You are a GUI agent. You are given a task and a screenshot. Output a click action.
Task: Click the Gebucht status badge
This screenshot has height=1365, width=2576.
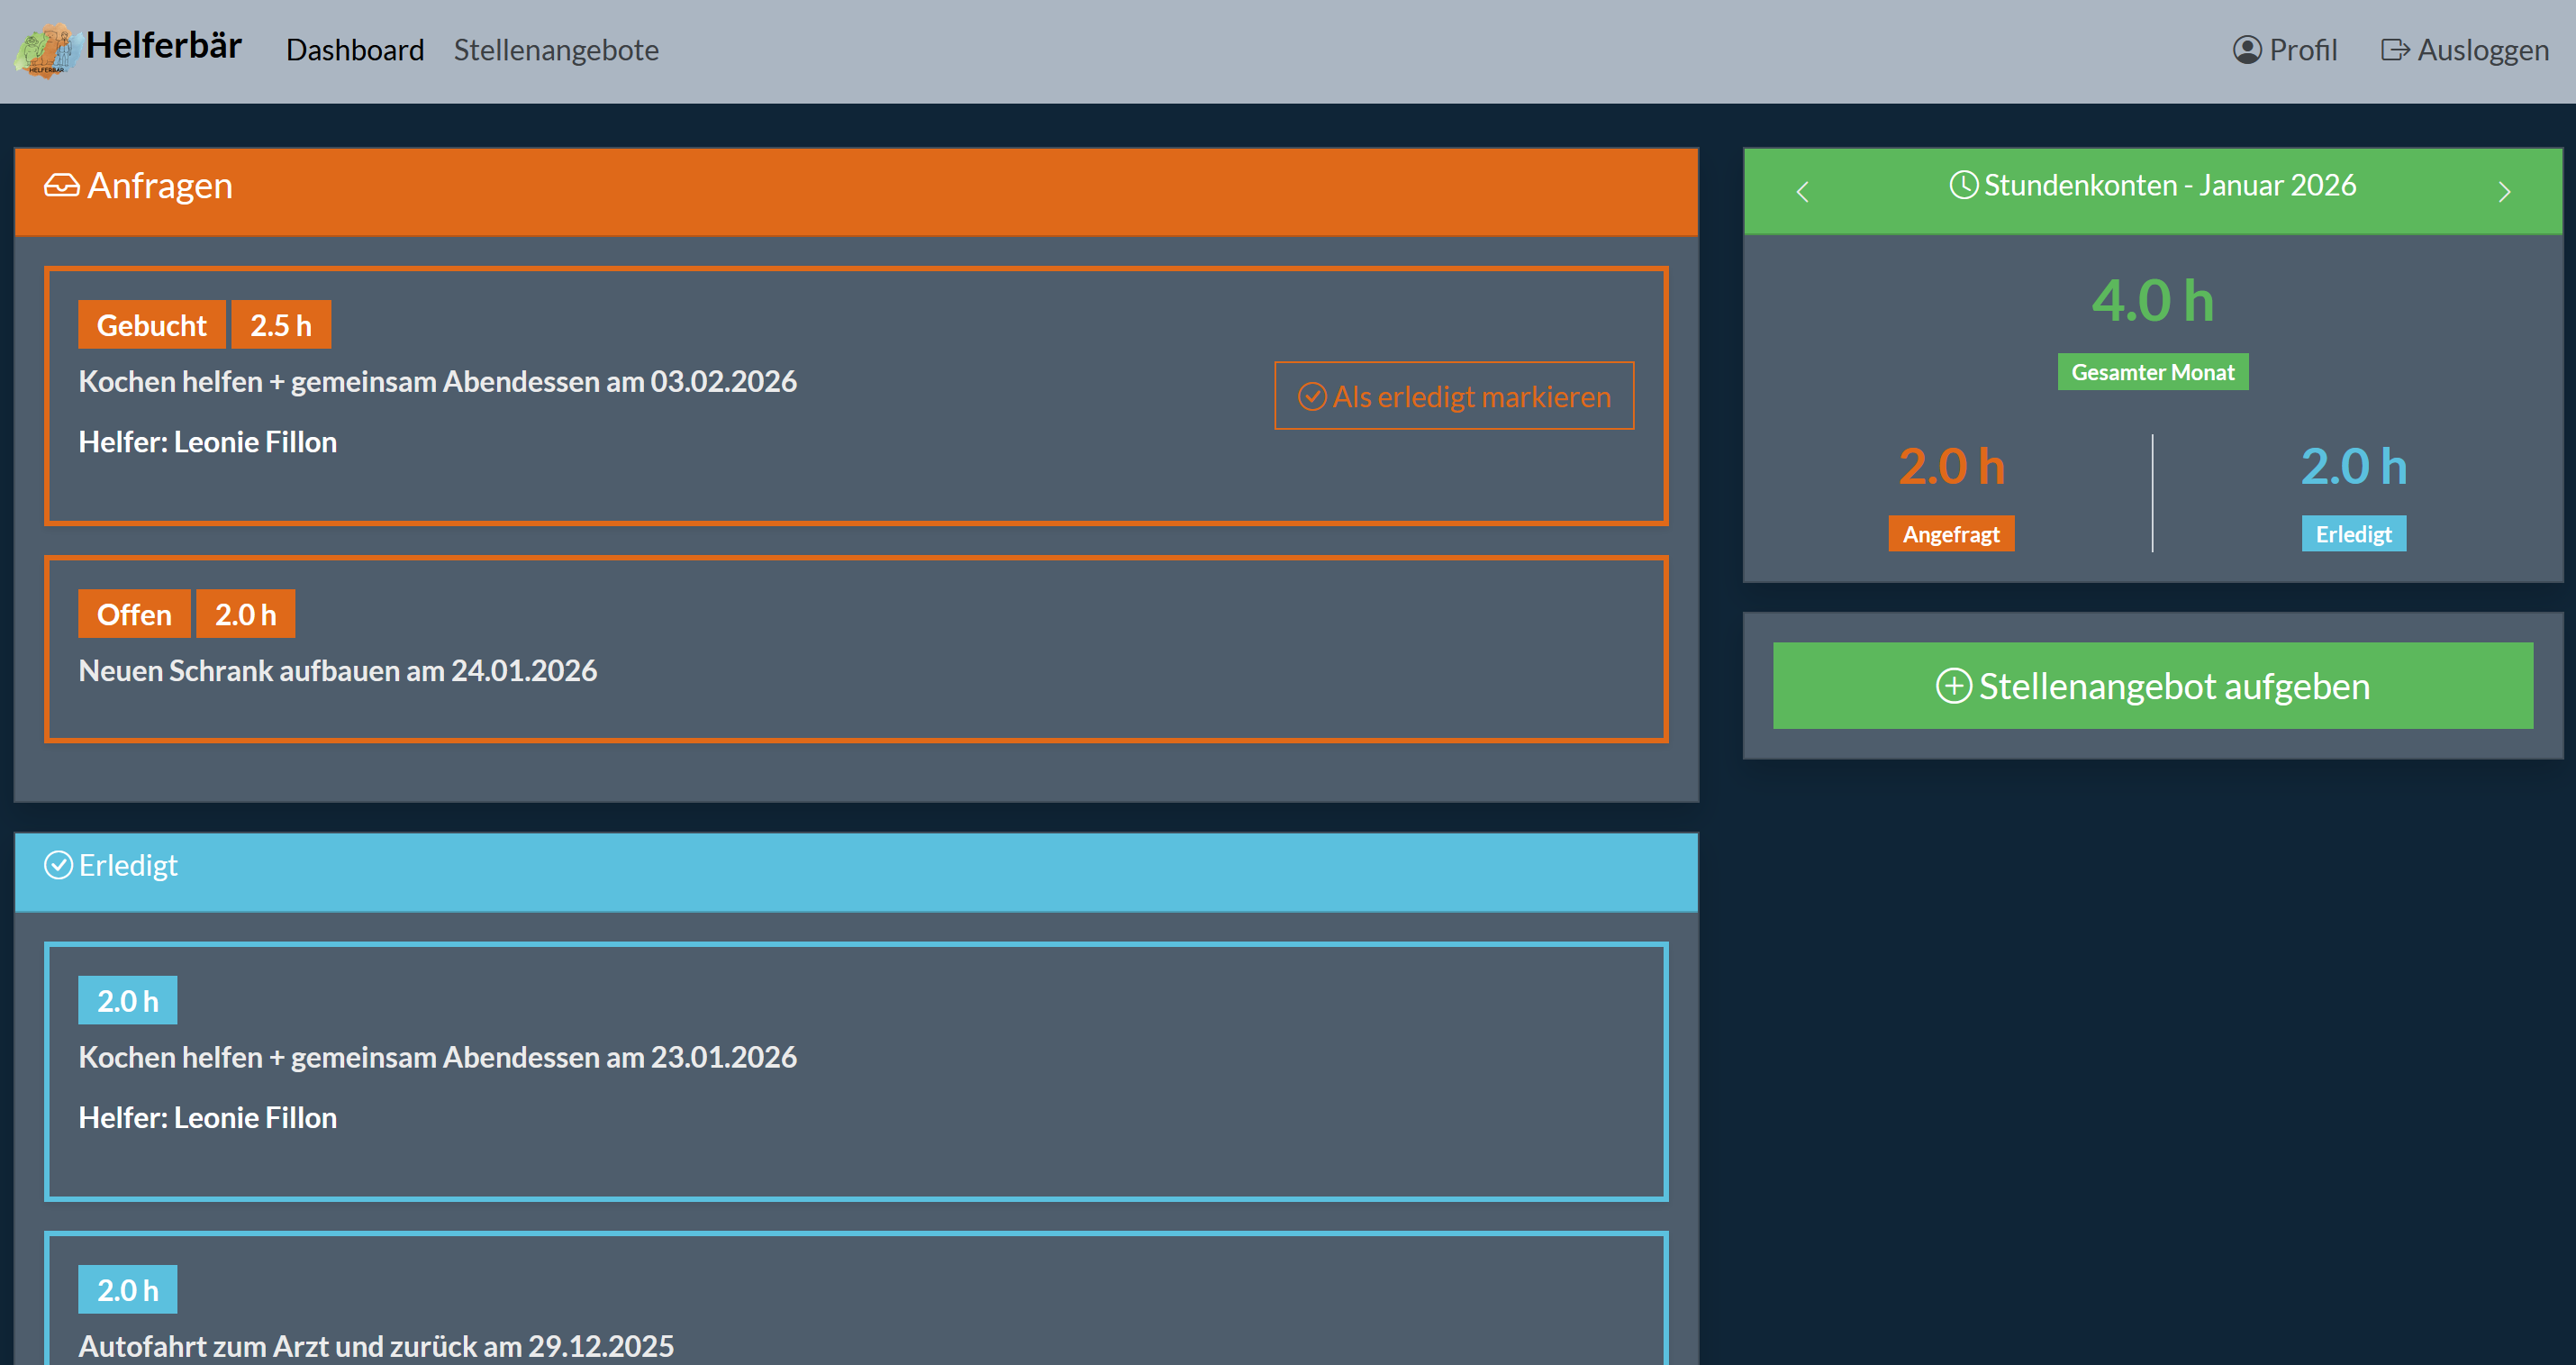[151, 325]
